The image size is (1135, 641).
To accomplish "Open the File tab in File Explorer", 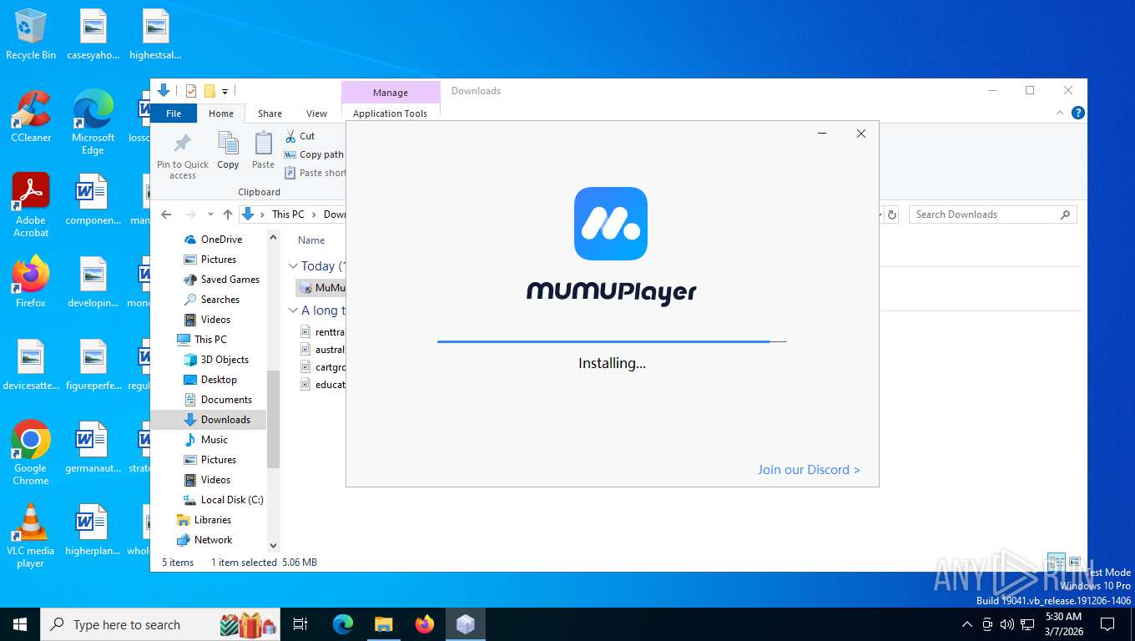I will coord(174,114).
